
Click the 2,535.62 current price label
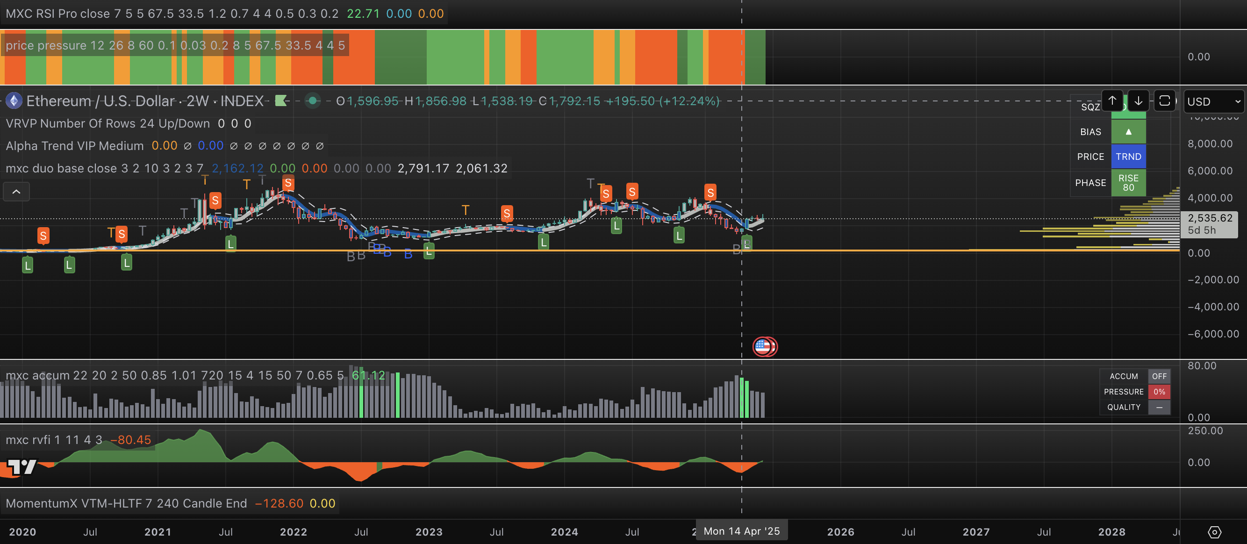[1209, 218]
